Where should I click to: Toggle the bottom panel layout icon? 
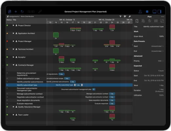[154, 11]
